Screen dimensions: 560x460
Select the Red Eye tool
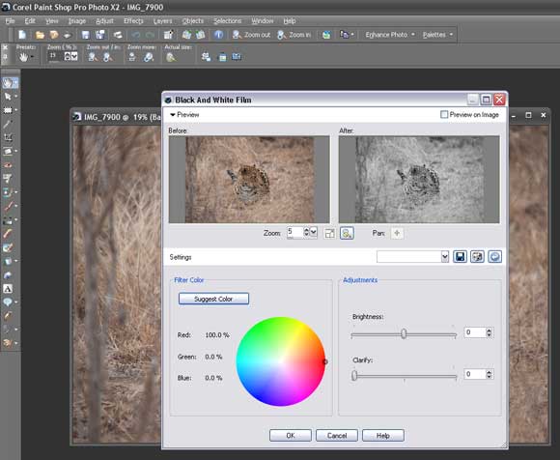click(8, 165)
